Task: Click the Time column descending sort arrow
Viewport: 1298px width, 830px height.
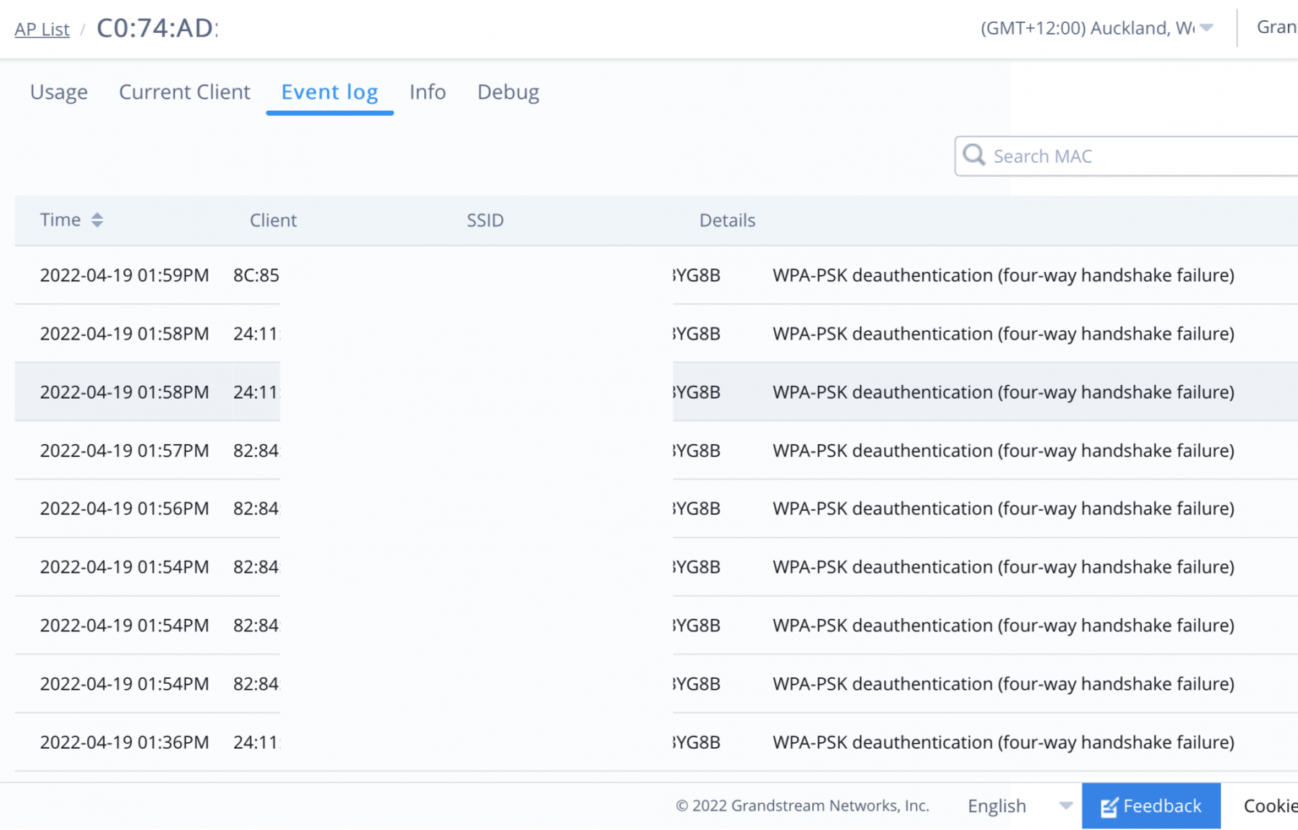Action: click(97, 225)
